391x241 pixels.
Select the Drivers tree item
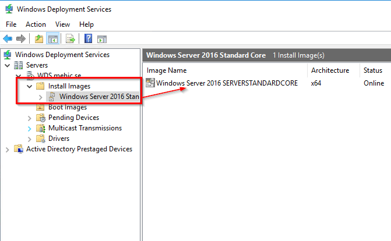point(58,139)
